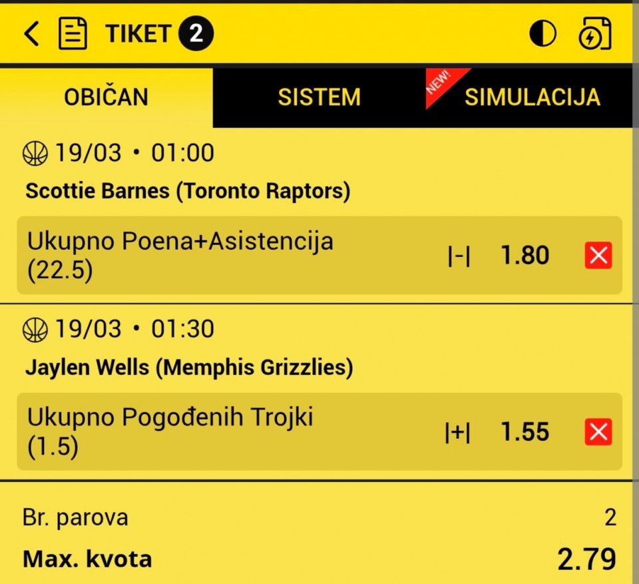
Task: Open Jaylen Wells (Memphis Grizzlies) event
Action: (189, 367)
